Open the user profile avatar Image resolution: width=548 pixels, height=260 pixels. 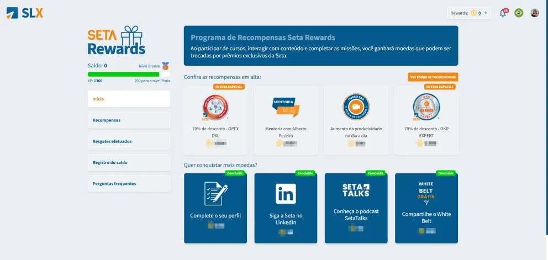535,13
